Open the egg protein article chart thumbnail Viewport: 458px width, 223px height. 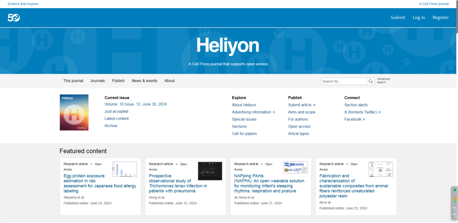[125, 169]
